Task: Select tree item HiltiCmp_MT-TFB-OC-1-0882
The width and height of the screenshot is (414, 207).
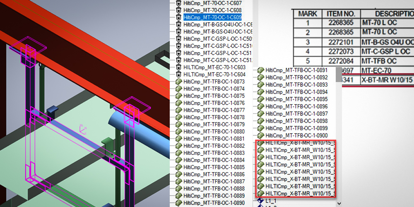Action: [x=214, y=146]
